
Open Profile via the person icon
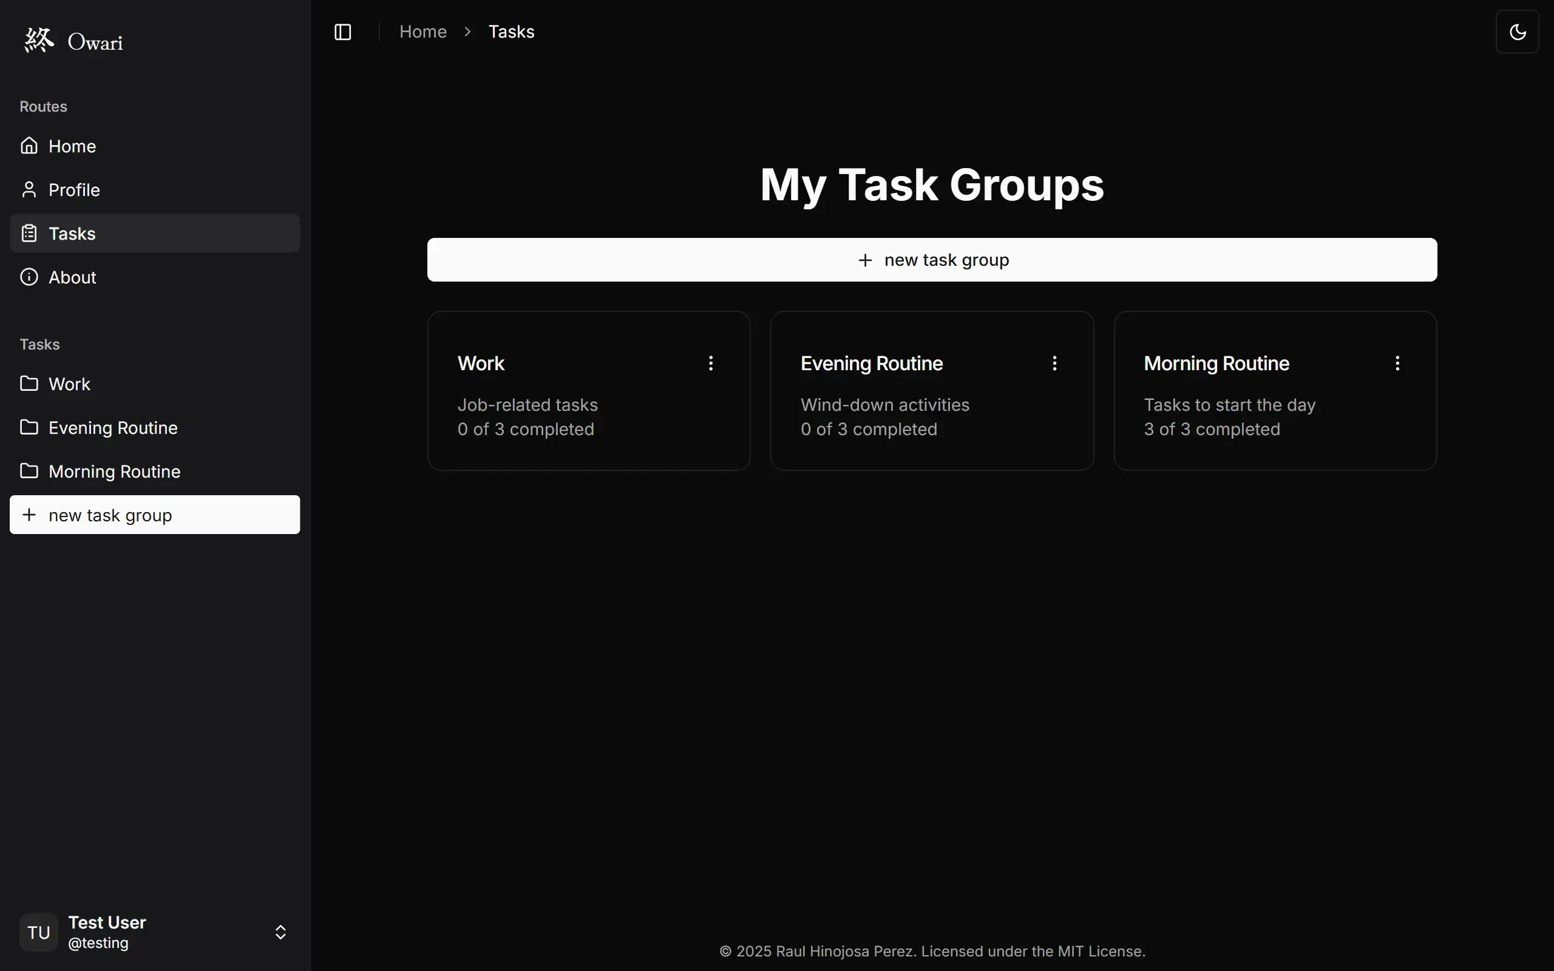click(29, 189)
